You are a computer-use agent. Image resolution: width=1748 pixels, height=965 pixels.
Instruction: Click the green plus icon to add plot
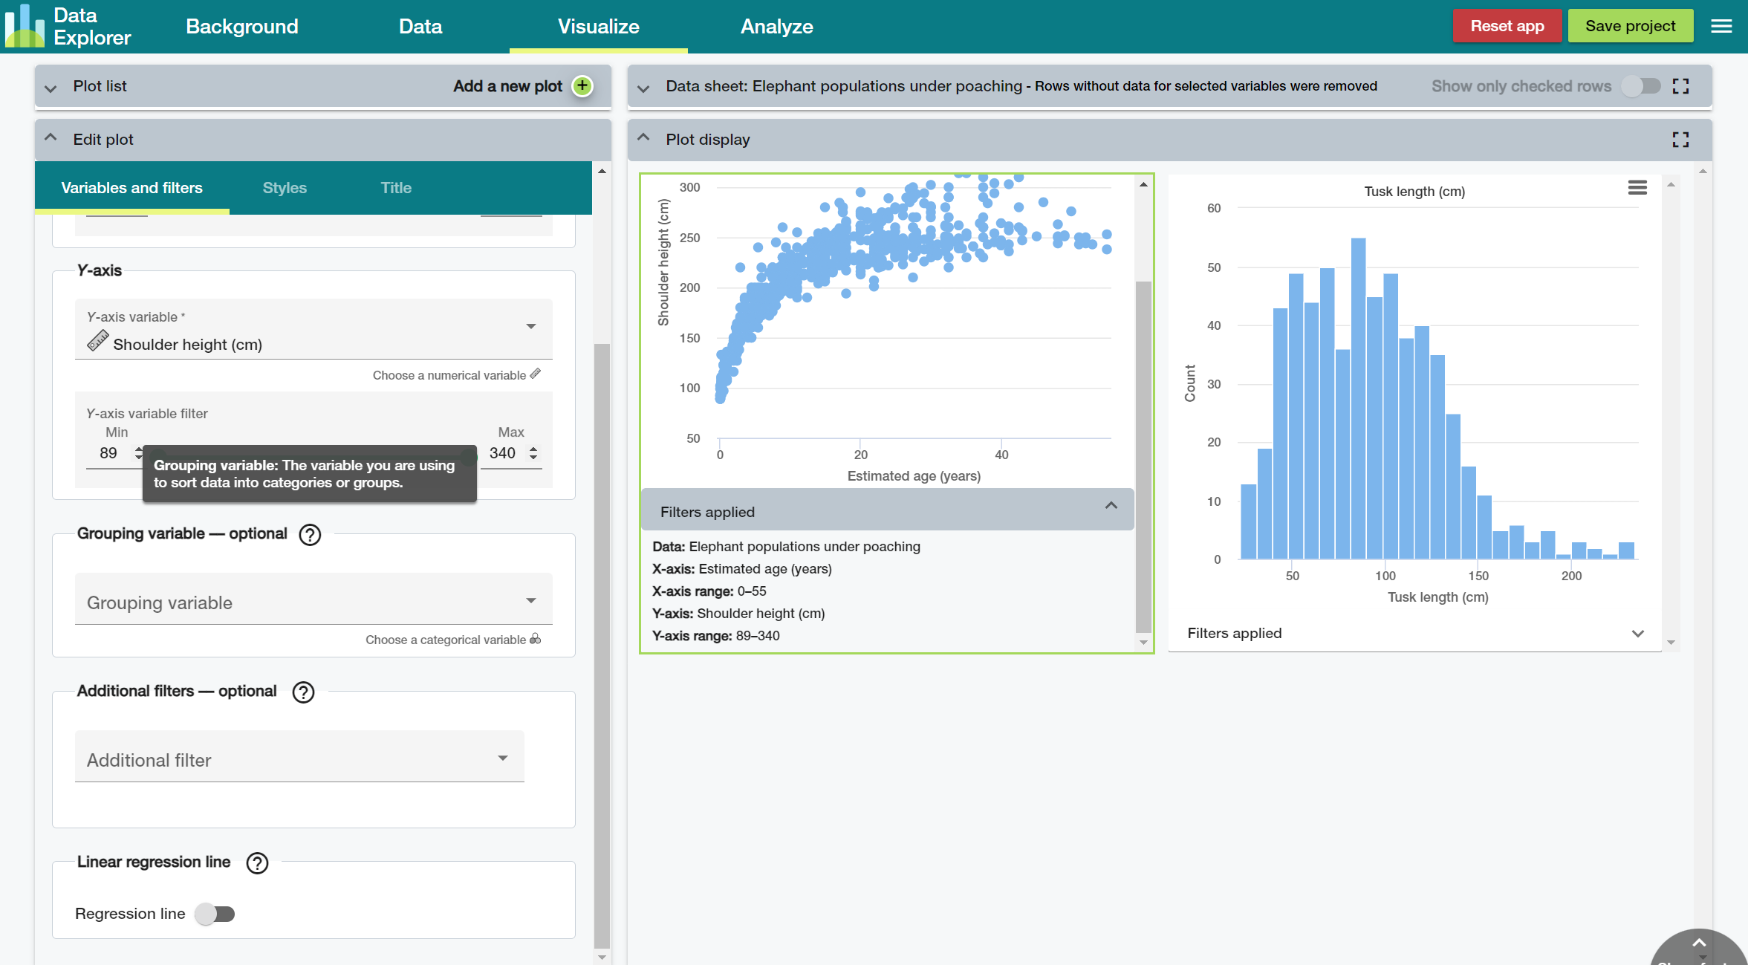click(x=582, y=86)
